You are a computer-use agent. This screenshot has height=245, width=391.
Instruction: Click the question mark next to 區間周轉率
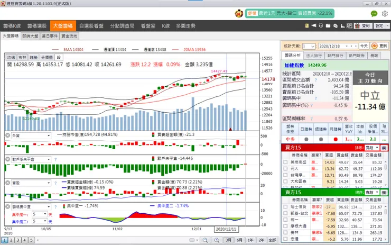311,119
